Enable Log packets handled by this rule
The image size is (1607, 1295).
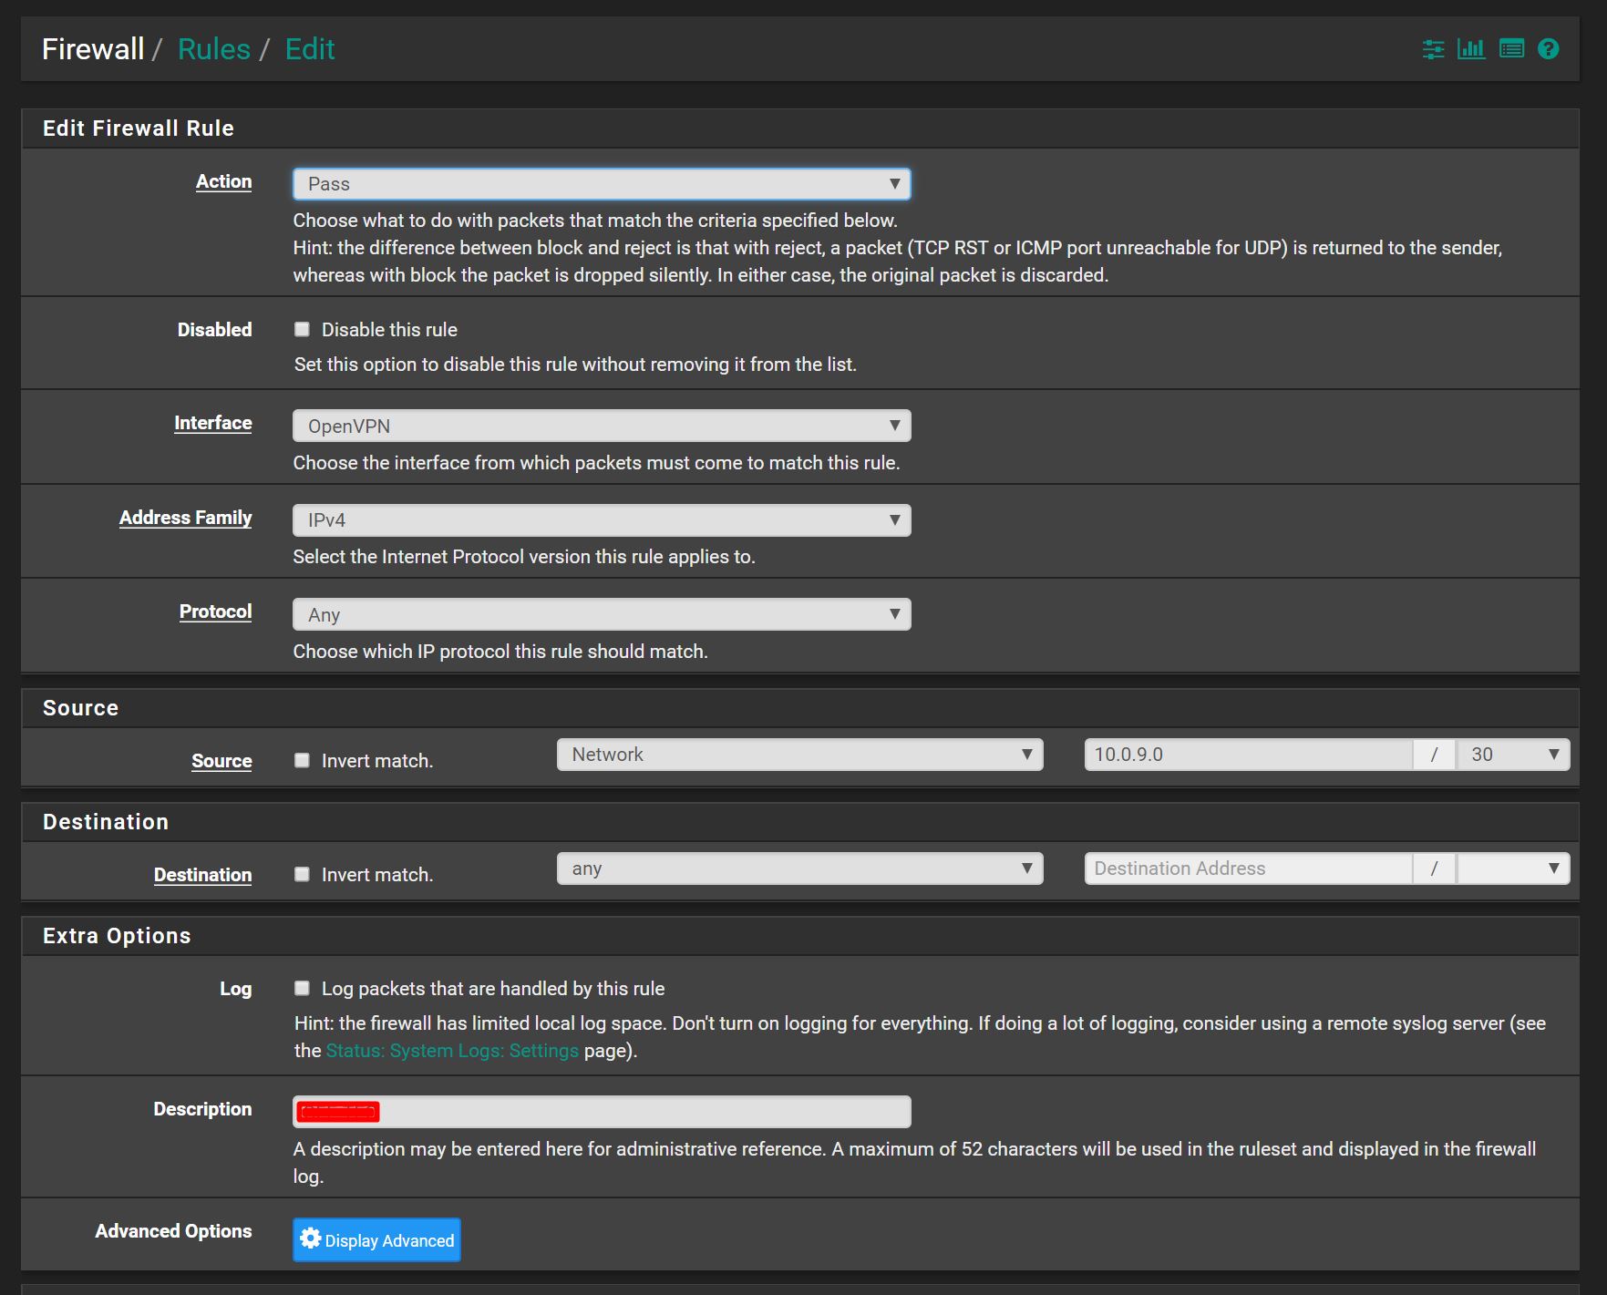[302, 989]
